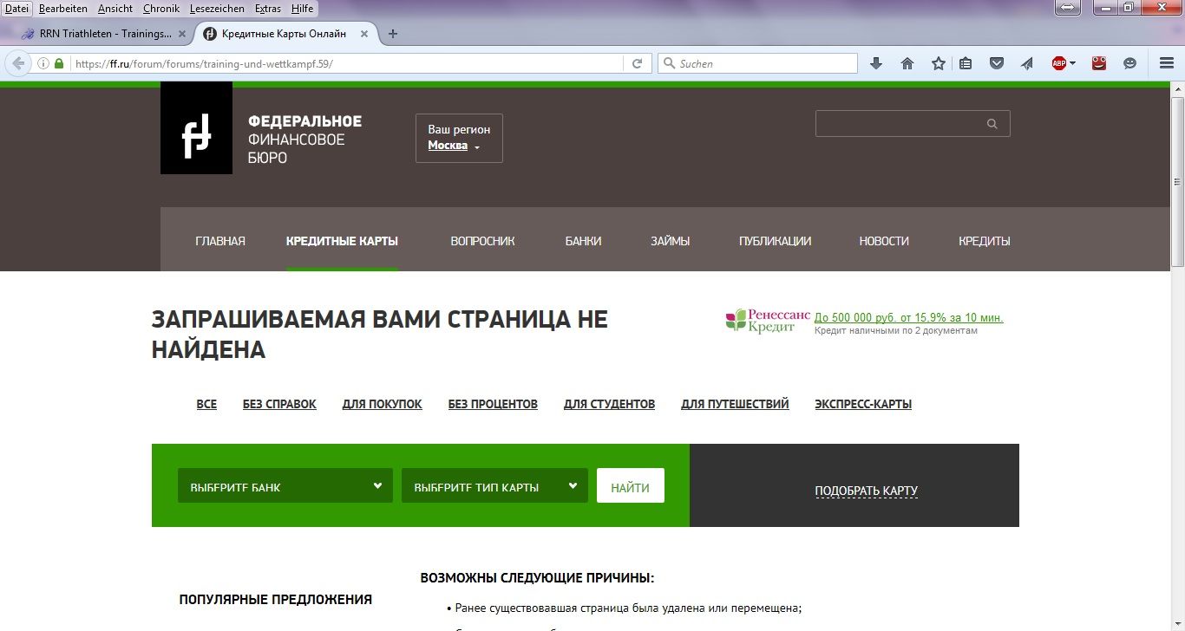This screenshot has height=631, width=1185.
Task: Click the site search magnifier icon
Action: tap(992, 124)
